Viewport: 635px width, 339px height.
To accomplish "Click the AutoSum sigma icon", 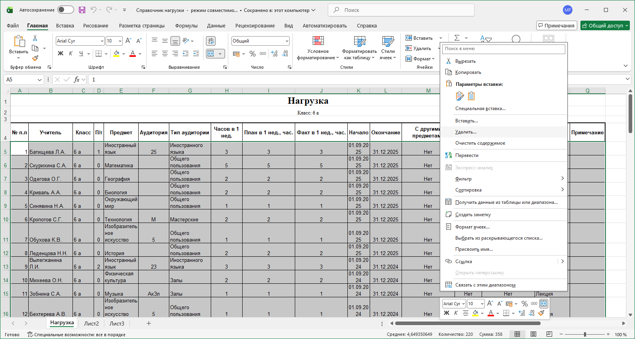I will point(457,38).
